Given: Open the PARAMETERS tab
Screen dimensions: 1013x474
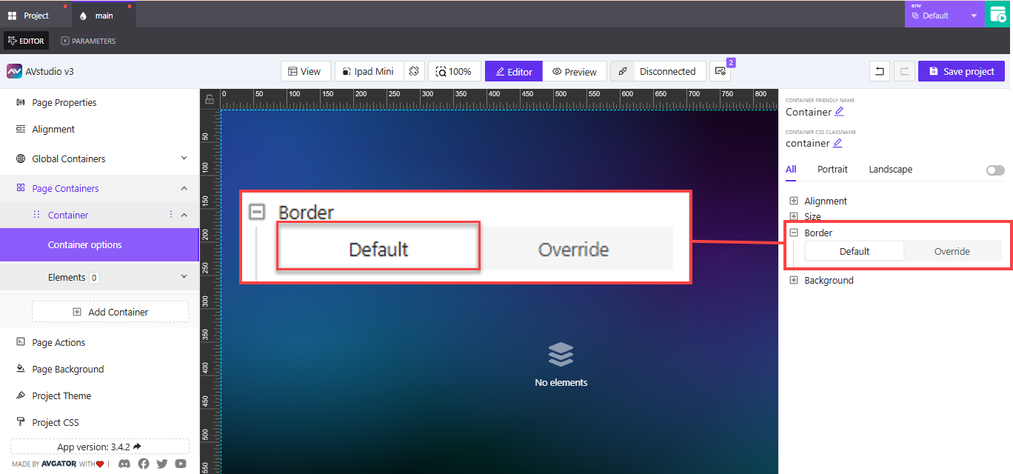Looking at the screenshot, I should 88,41.
